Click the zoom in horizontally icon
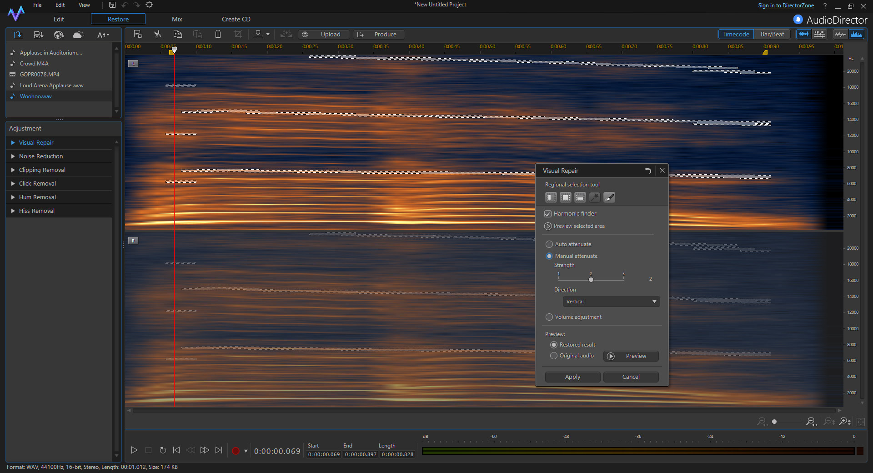This screenshot has width=873, height=473. 811,422
